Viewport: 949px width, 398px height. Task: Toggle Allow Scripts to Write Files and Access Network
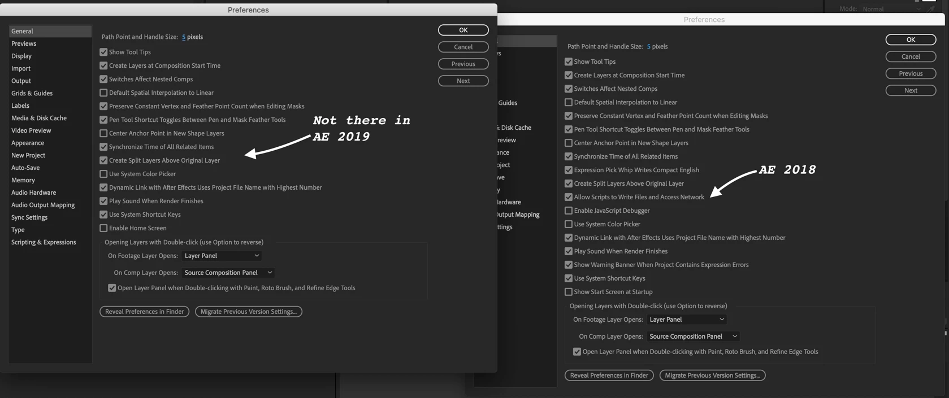(569, 197)
